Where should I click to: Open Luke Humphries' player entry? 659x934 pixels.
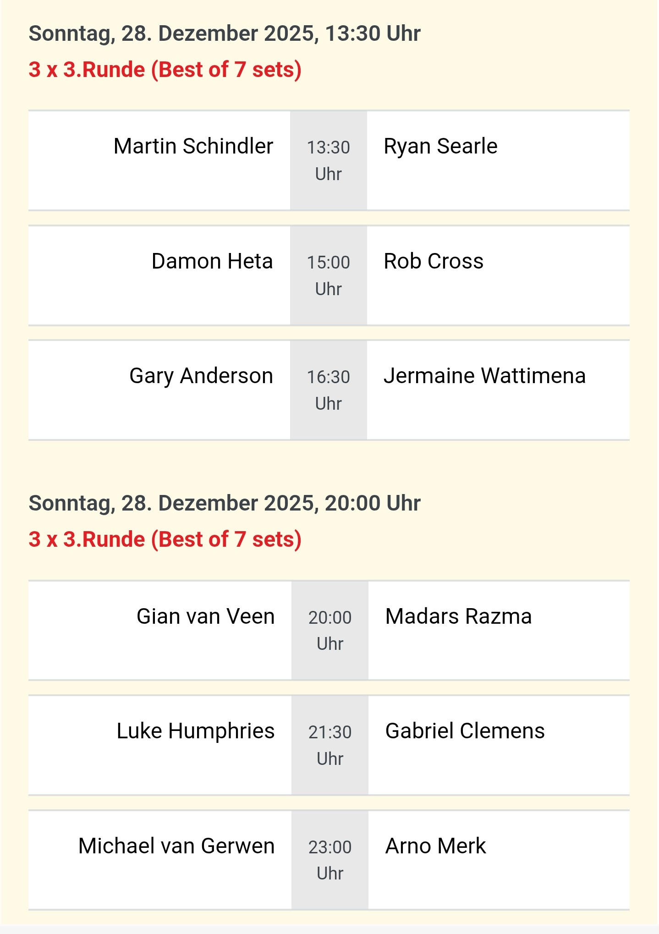tap(195, 731)
